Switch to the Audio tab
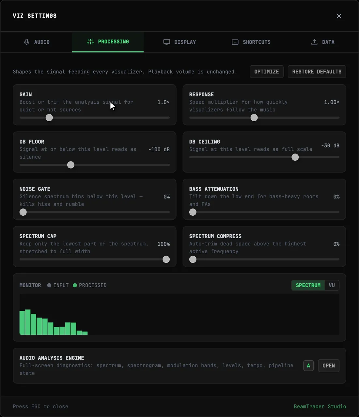359x417 pixels. point(36,42)
